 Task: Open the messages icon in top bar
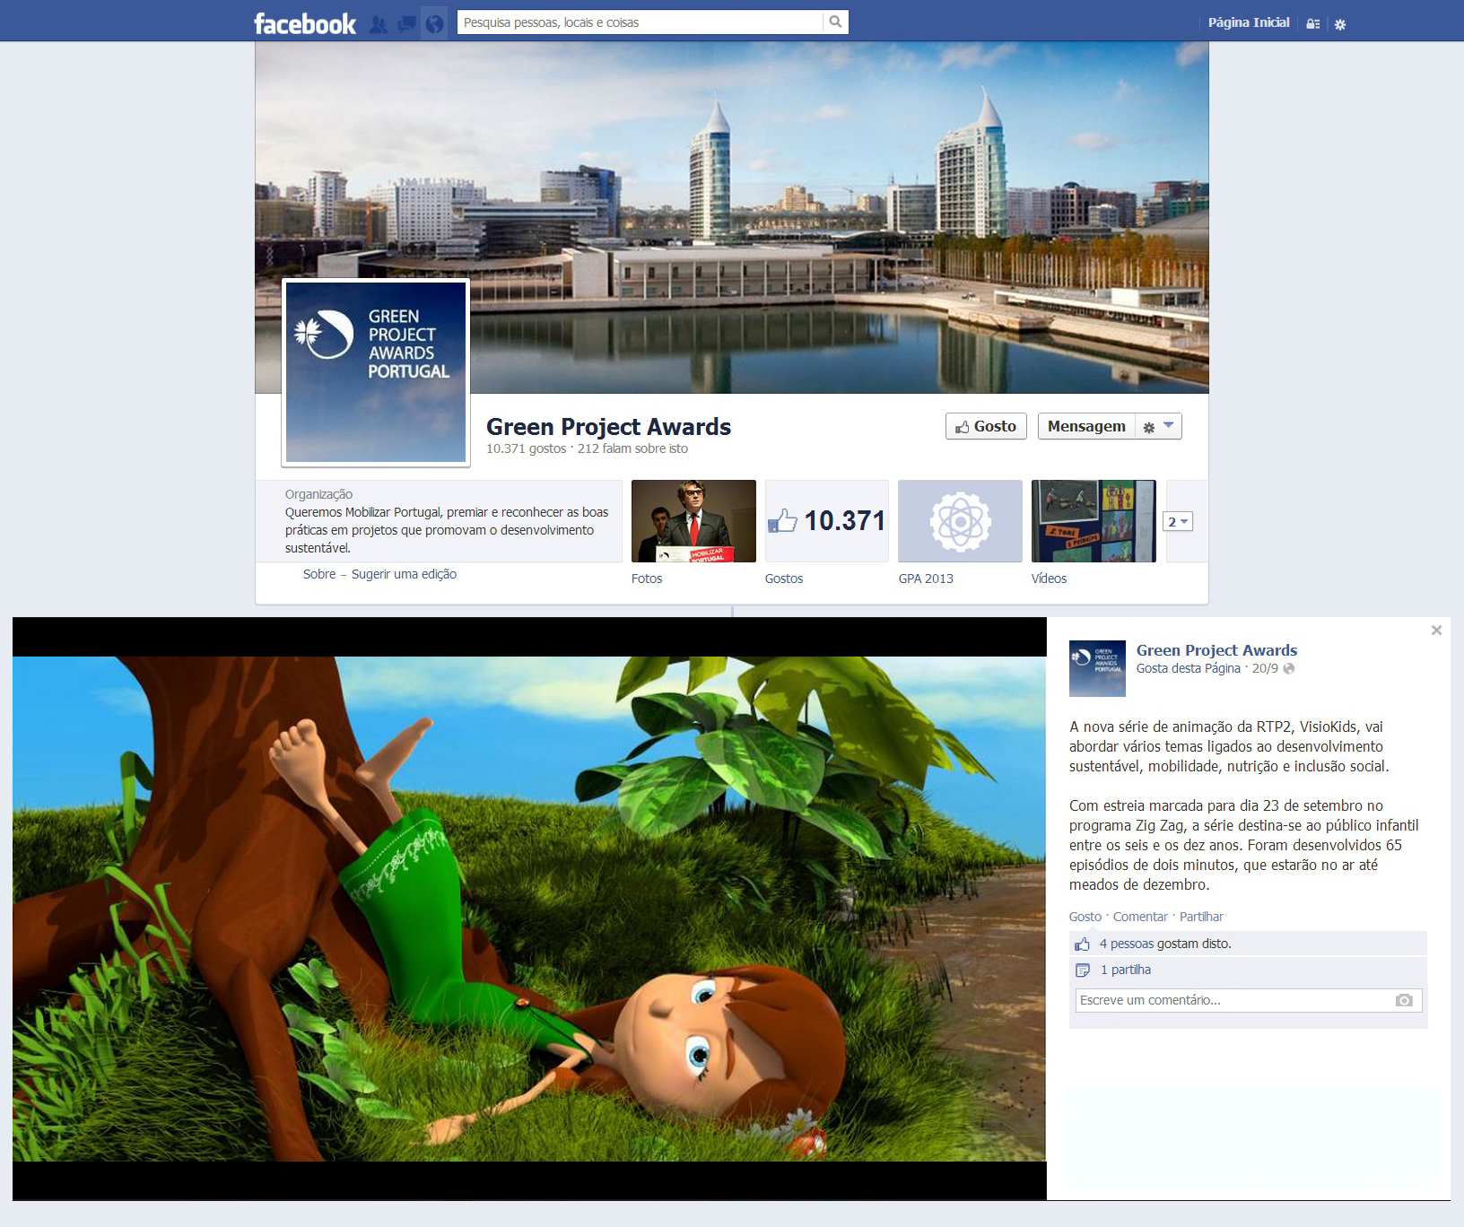click(x=407, y=24)
